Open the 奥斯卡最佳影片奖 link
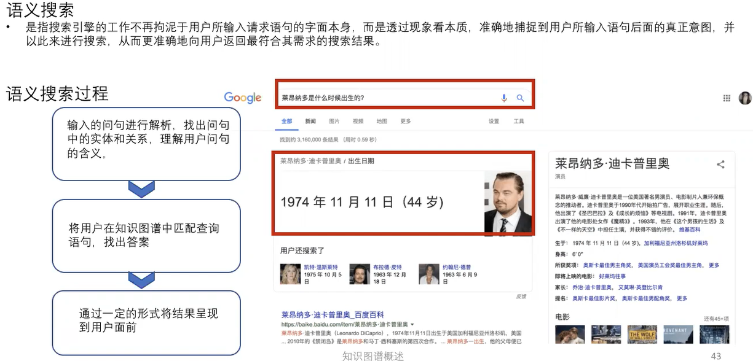 [x=593, y=298]
